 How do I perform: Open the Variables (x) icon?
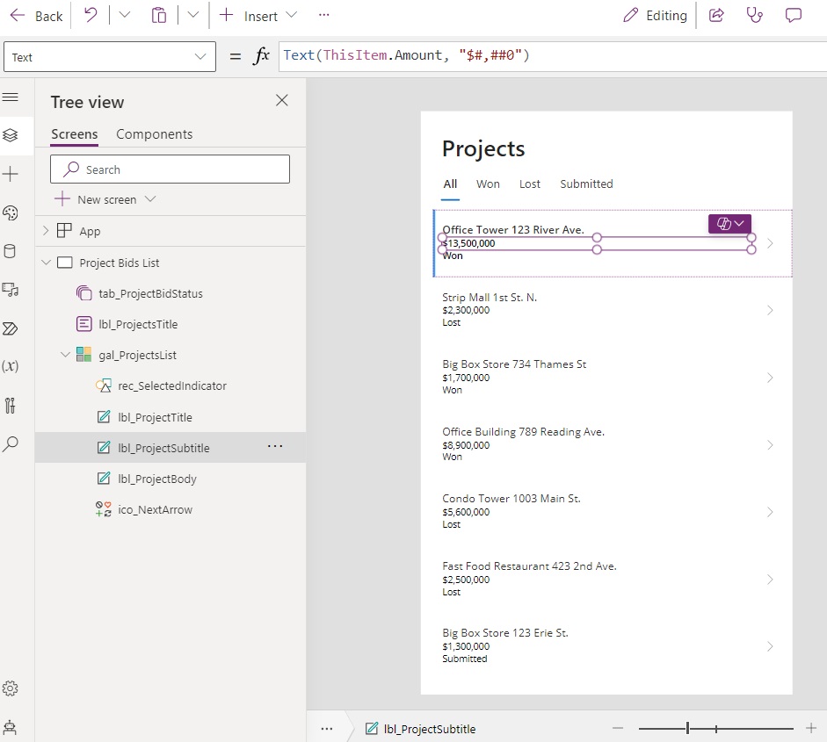(11, 365)
